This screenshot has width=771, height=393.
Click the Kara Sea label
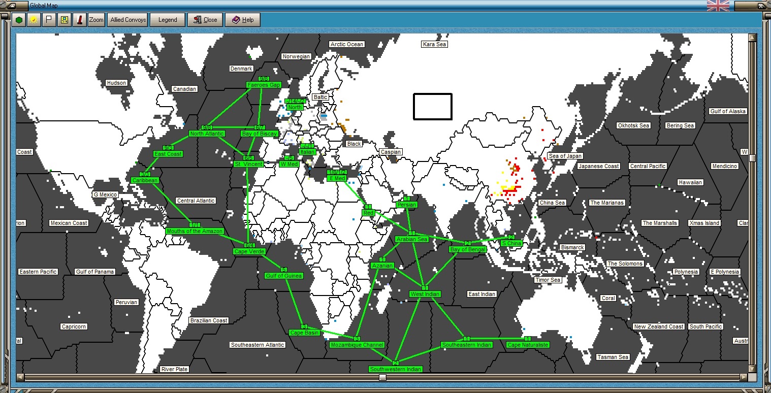(x=434, y=44)
